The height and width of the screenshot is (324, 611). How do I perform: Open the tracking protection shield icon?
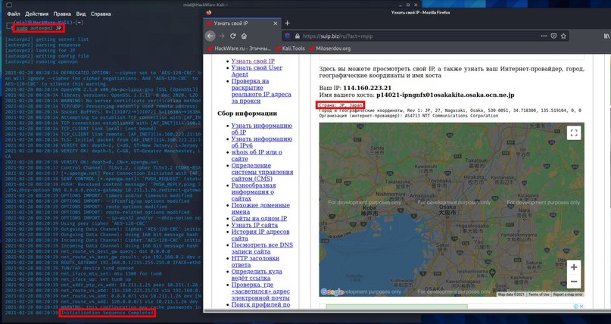[x=288, y=36]
